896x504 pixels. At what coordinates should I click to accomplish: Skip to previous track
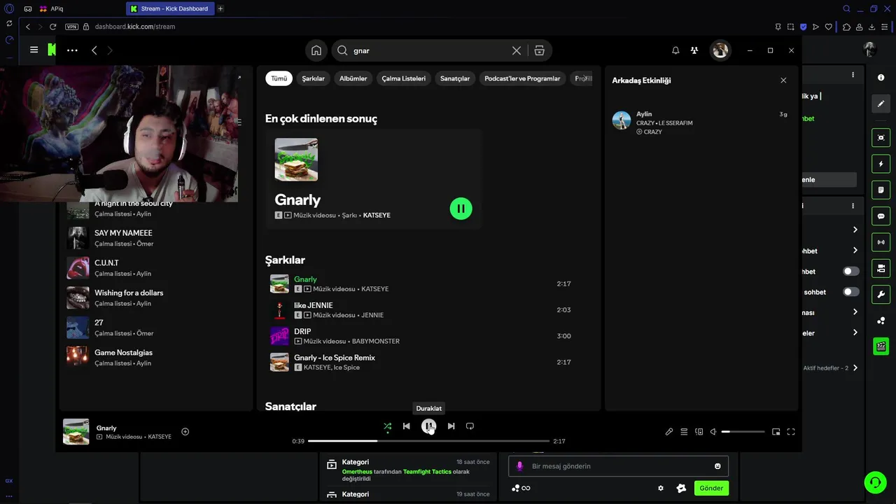406,426
